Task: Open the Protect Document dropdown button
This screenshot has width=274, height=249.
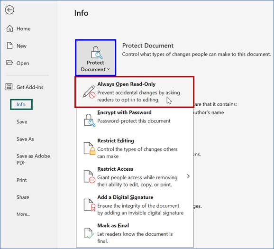Action: point(96,58)
